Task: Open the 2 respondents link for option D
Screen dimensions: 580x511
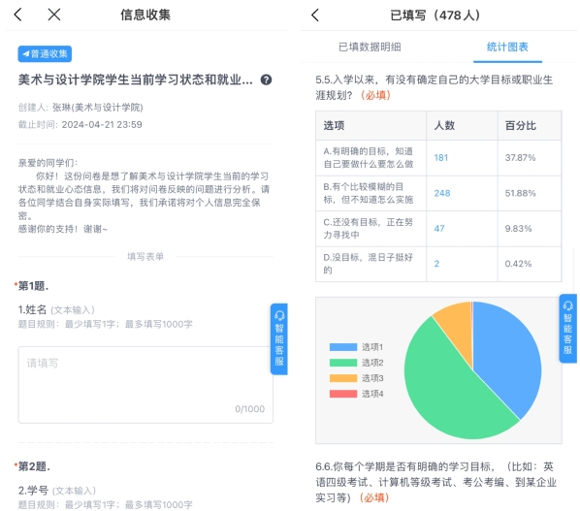Action: click(x=436, y=264)
